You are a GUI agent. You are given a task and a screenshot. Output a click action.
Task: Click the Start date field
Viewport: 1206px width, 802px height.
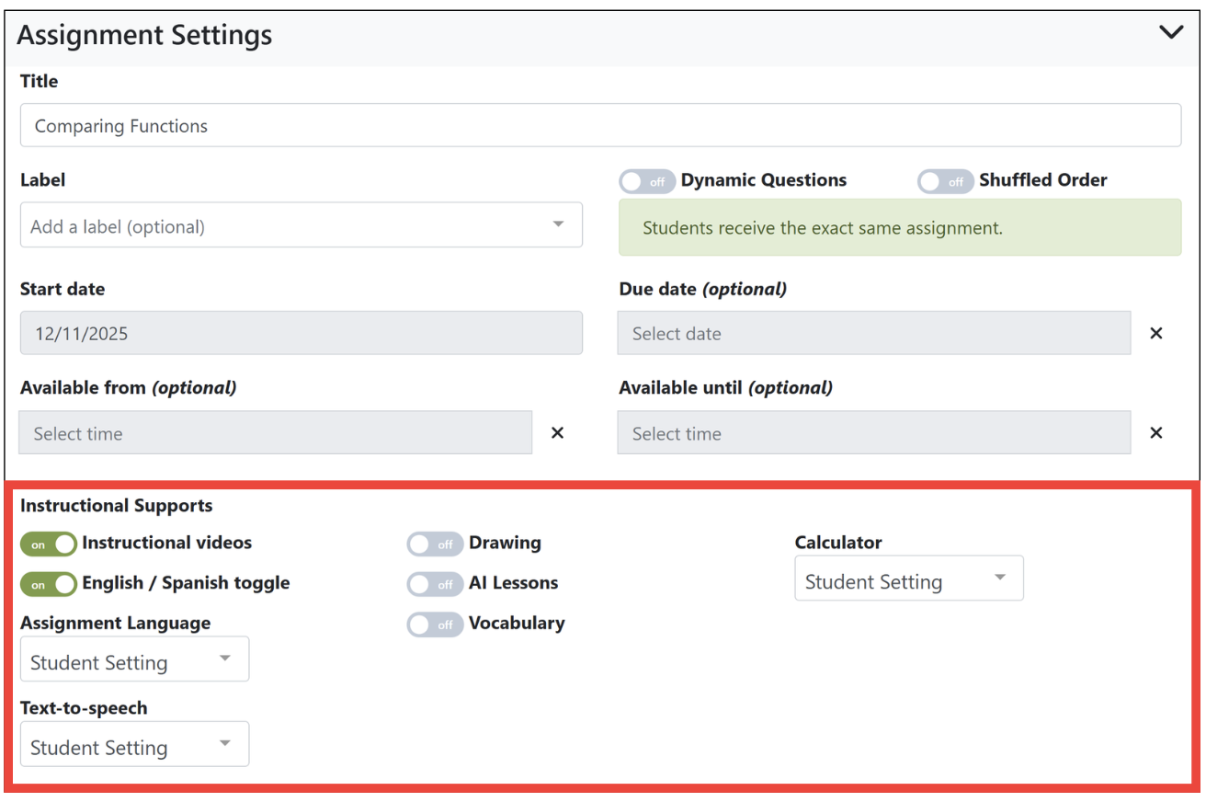click(x=301, y=334)
